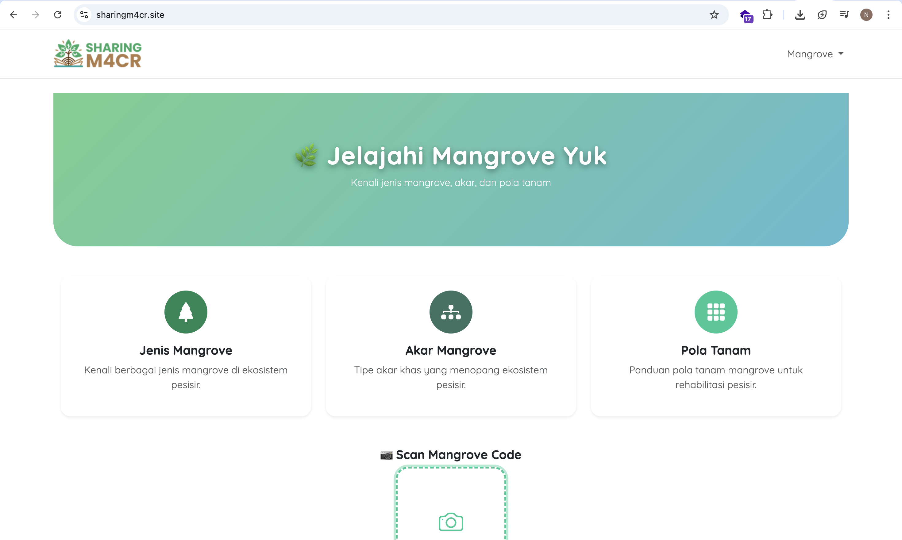Click the browser extensions puzzle icon

[x=768, y=14]
